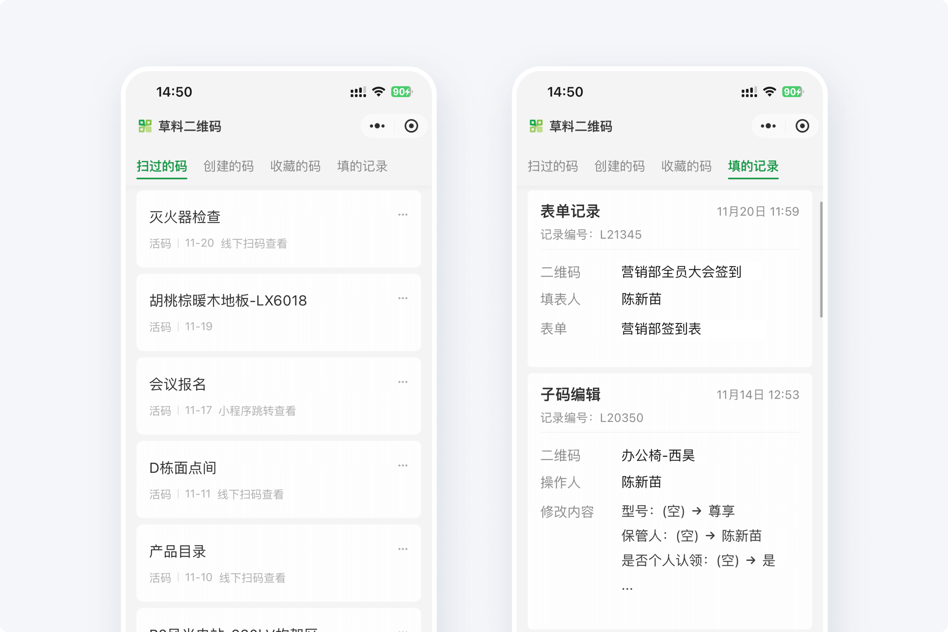
Task: Switch to the 创建的码 tab
Action: (x=228, y=166)
